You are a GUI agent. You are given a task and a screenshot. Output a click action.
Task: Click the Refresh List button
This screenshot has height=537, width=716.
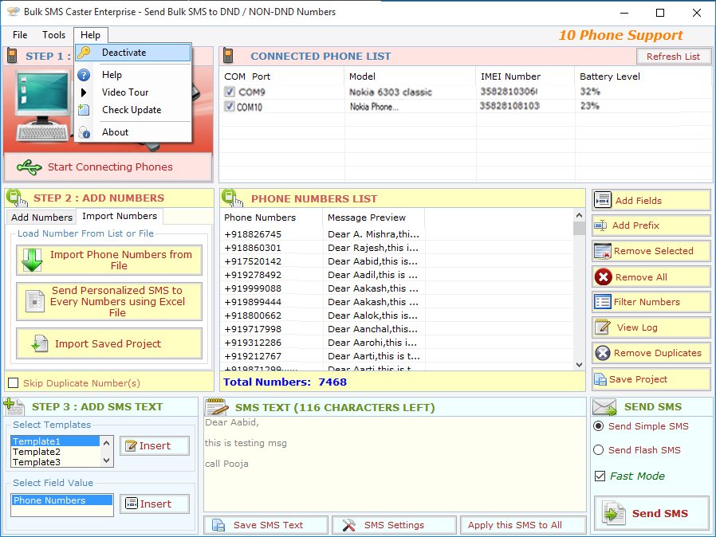tap(673, 57)
